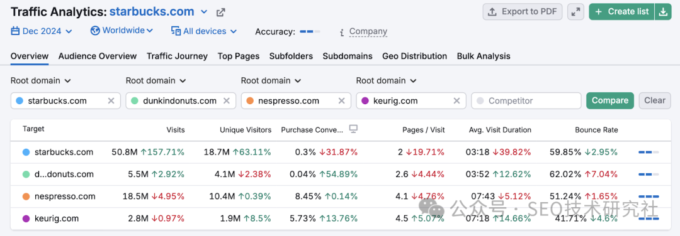This screenshot has height=236, width=680.
Task: Click the keurig.com domain input field
Action: 411,100
